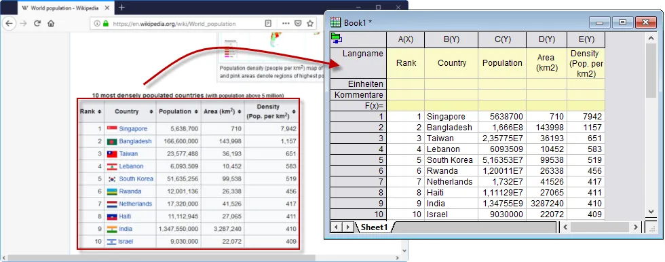Click the Firefox forward arrow

23,23
